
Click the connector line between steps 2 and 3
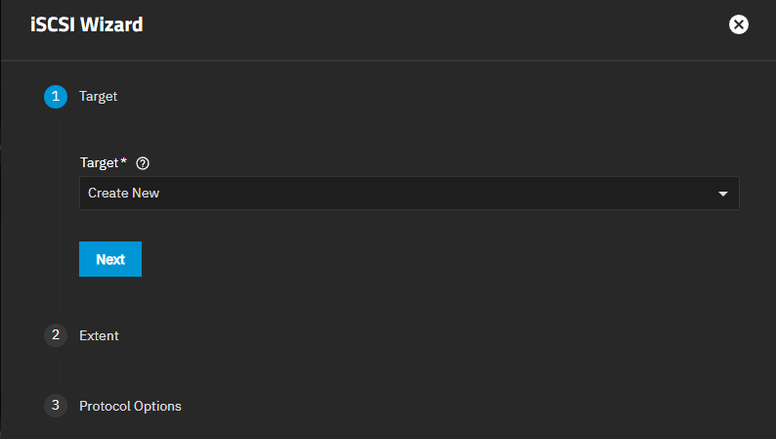click(56, 371)
